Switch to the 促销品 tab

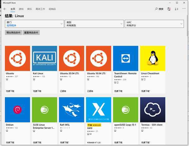(x=52, y=9)
